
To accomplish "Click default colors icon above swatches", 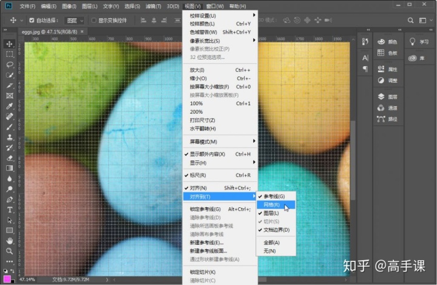I will point(5,271).
